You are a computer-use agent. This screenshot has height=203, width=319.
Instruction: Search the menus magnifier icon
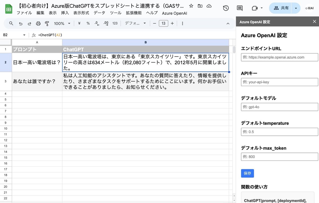[11, 23]
